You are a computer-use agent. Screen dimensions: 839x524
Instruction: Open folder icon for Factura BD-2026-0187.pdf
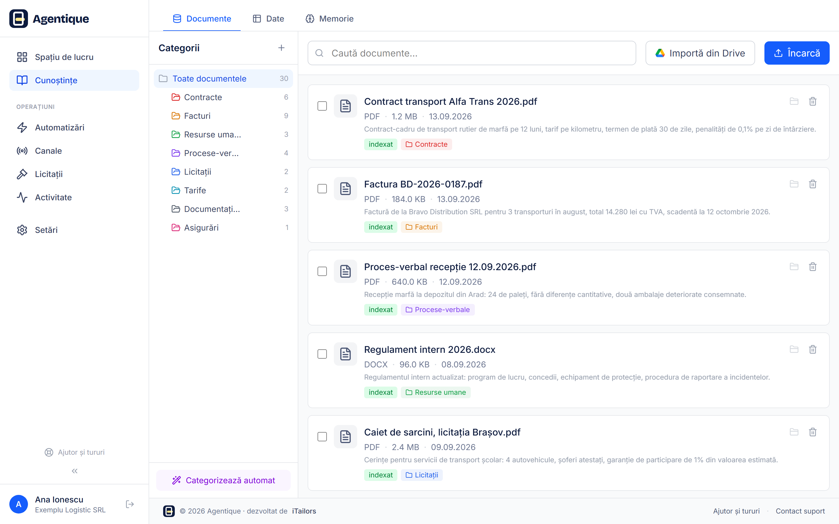[x=794, y=184]
